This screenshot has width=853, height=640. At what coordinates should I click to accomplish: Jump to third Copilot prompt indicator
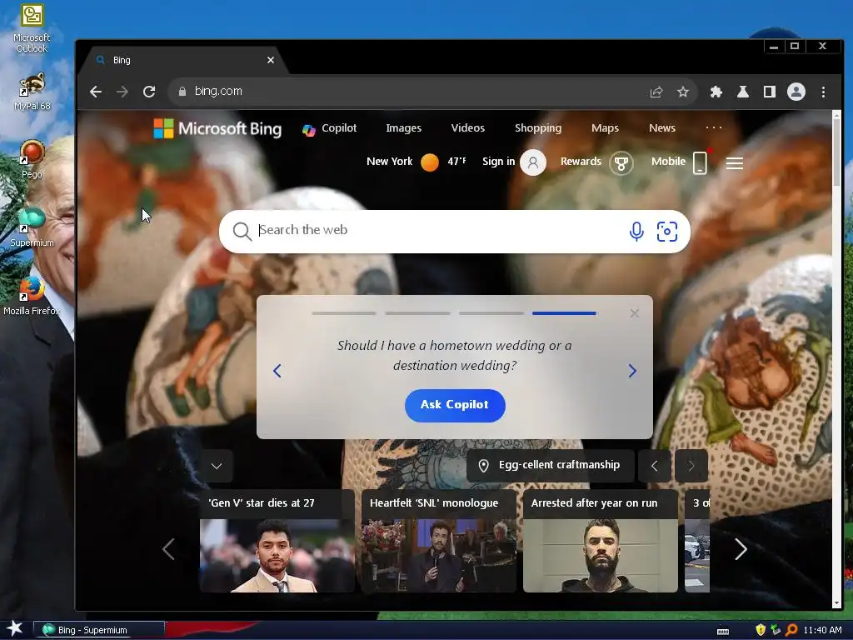[491, 313]
